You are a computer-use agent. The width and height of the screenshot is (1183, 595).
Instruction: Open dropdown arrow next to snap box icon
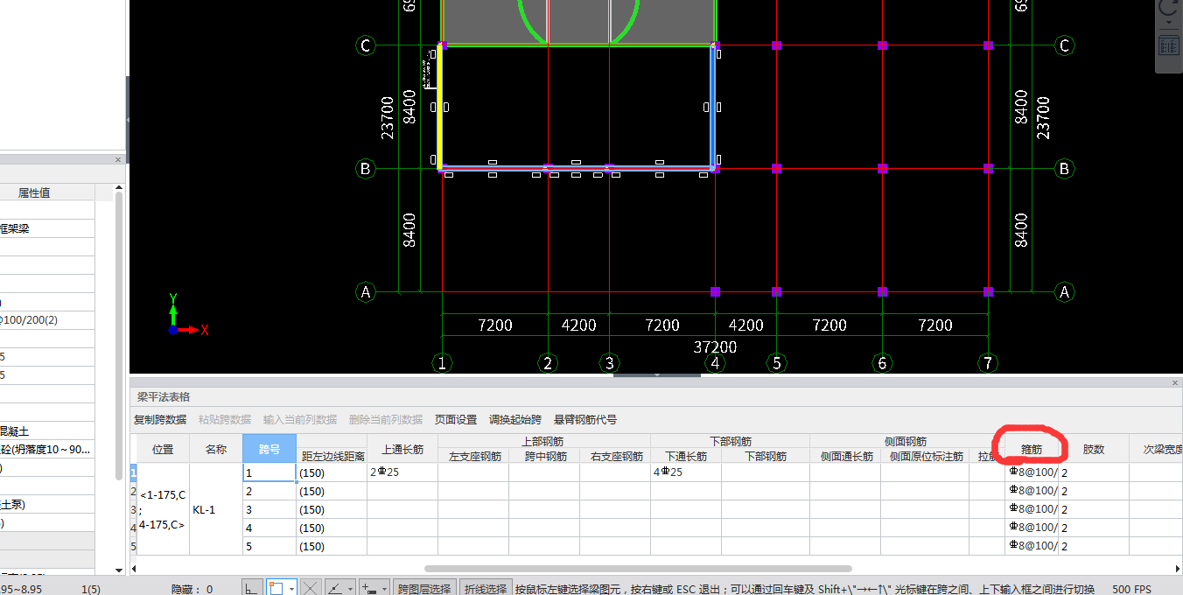[291, 589]
